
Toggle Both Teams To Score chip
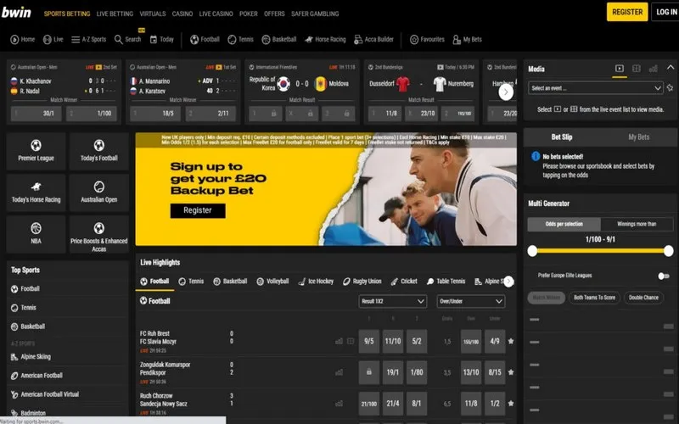(594, 298)
